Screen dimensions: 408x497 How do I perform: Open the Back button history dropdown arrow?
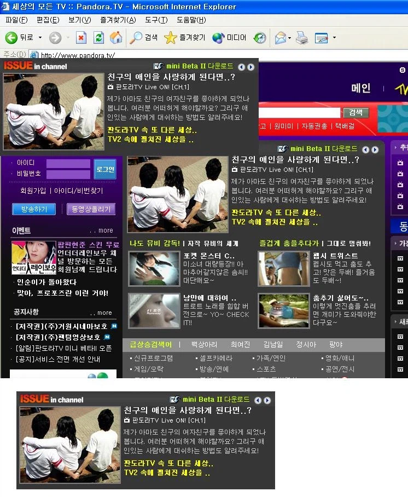[x=40, y=37]
